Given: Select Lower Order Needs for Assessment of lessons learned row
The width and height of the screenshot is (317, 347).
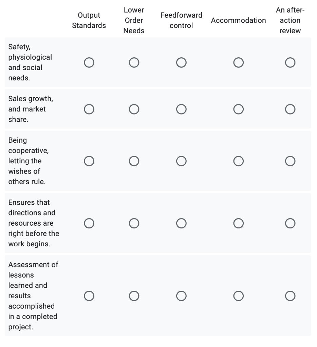Looking at the screenshot, I should 134,296.
